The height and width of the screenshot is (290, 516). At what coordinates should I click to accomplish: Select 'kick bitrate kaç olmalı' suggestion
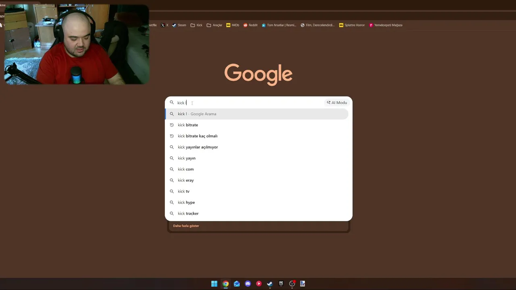(x=257, y=136)
